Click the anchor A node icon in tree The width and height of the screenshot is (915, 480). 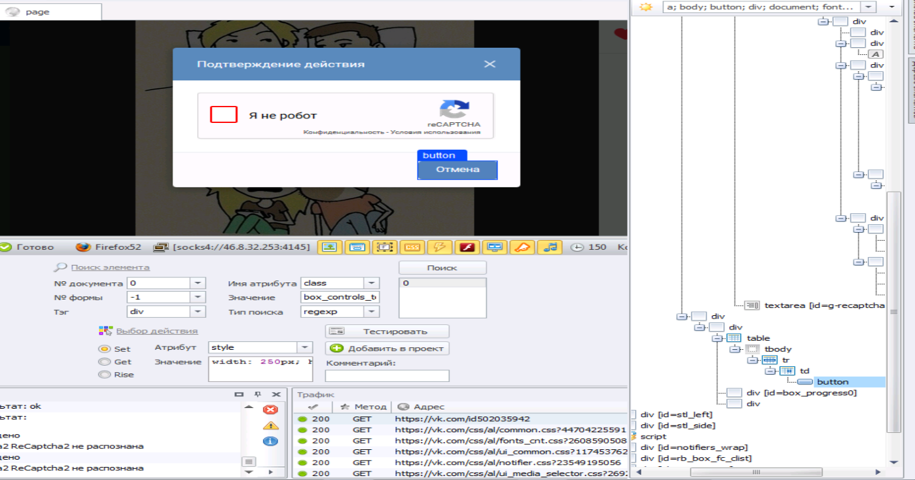click(x=876, y=54)
